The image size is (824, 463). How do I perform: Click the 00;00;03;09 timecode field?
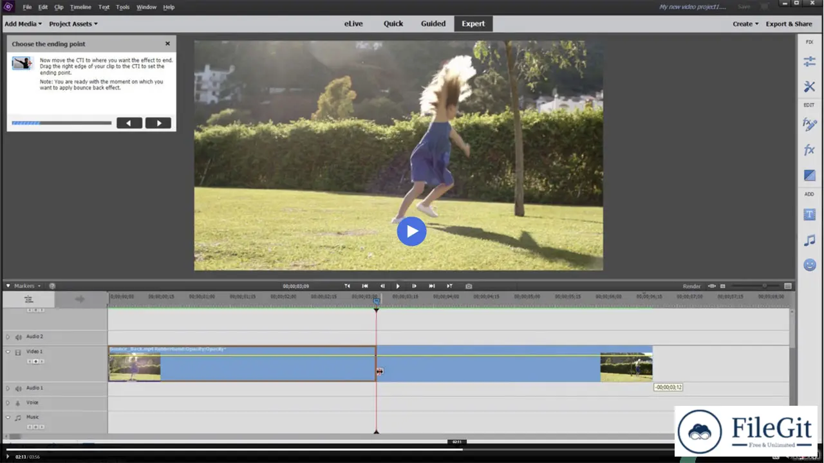tap(295, 286)
